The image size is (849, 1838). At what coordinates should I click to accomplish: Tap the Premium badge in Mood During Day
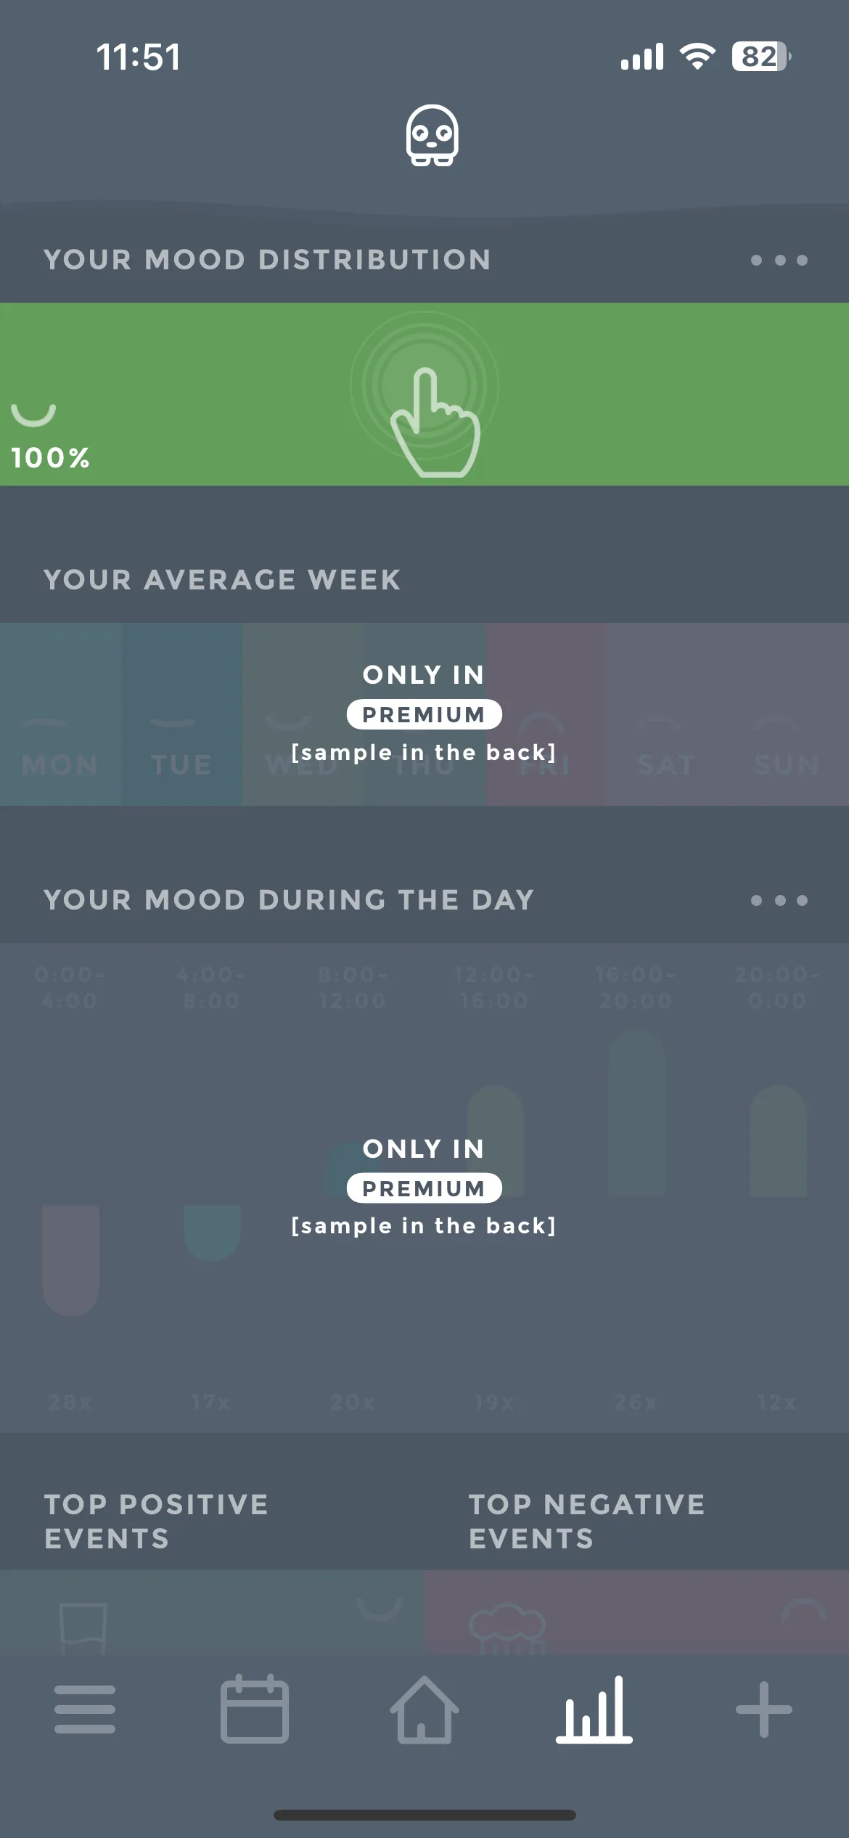(x=424, y=1188)
